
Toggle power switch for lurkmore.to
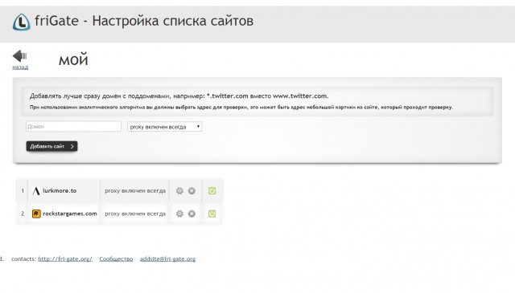[212, 191]
